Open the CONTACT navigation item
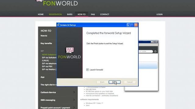 pyautogui.click(x=105, y=14)
